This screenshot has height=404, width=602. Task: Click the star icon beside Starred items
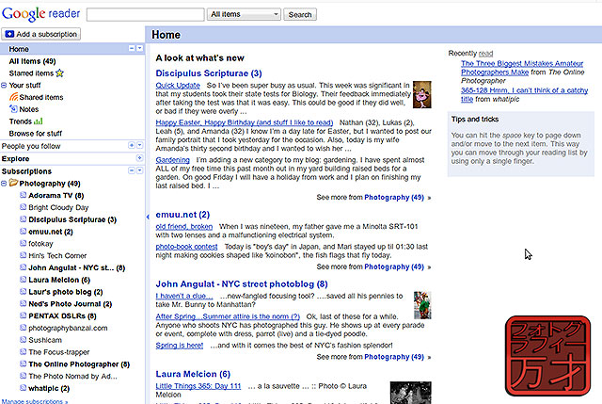pos(59,73)
